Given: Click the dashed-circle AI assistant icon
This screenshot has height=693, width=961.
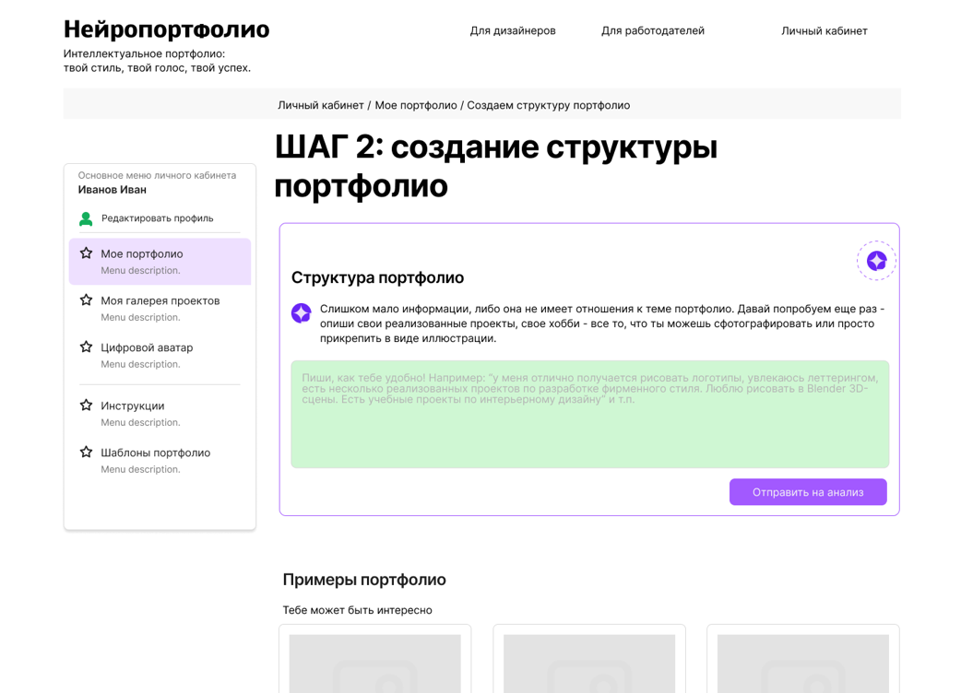Looking at the screenshot, I should pos(876,261).
